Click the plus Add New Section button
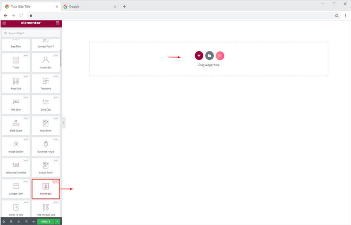The image size is (351, 225). pyautogui.click(x=199, y=56)
